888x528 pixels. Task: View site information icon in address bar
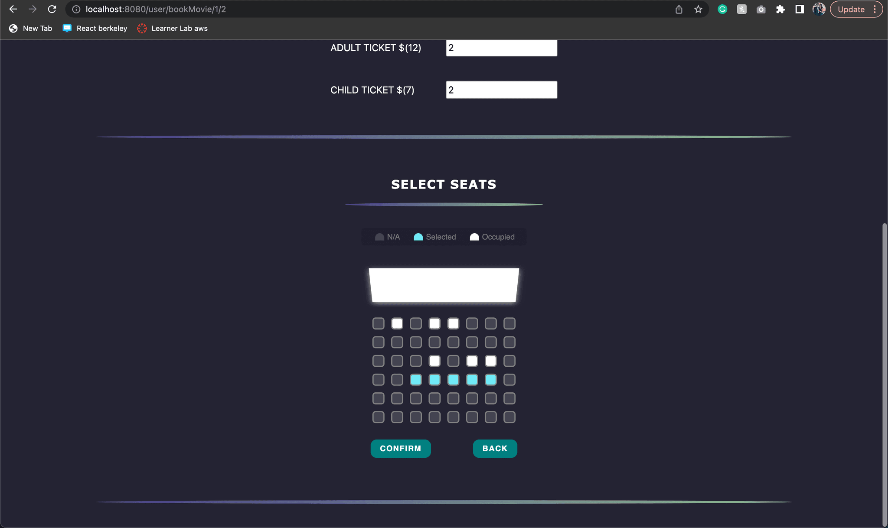[x=76, y=9]
